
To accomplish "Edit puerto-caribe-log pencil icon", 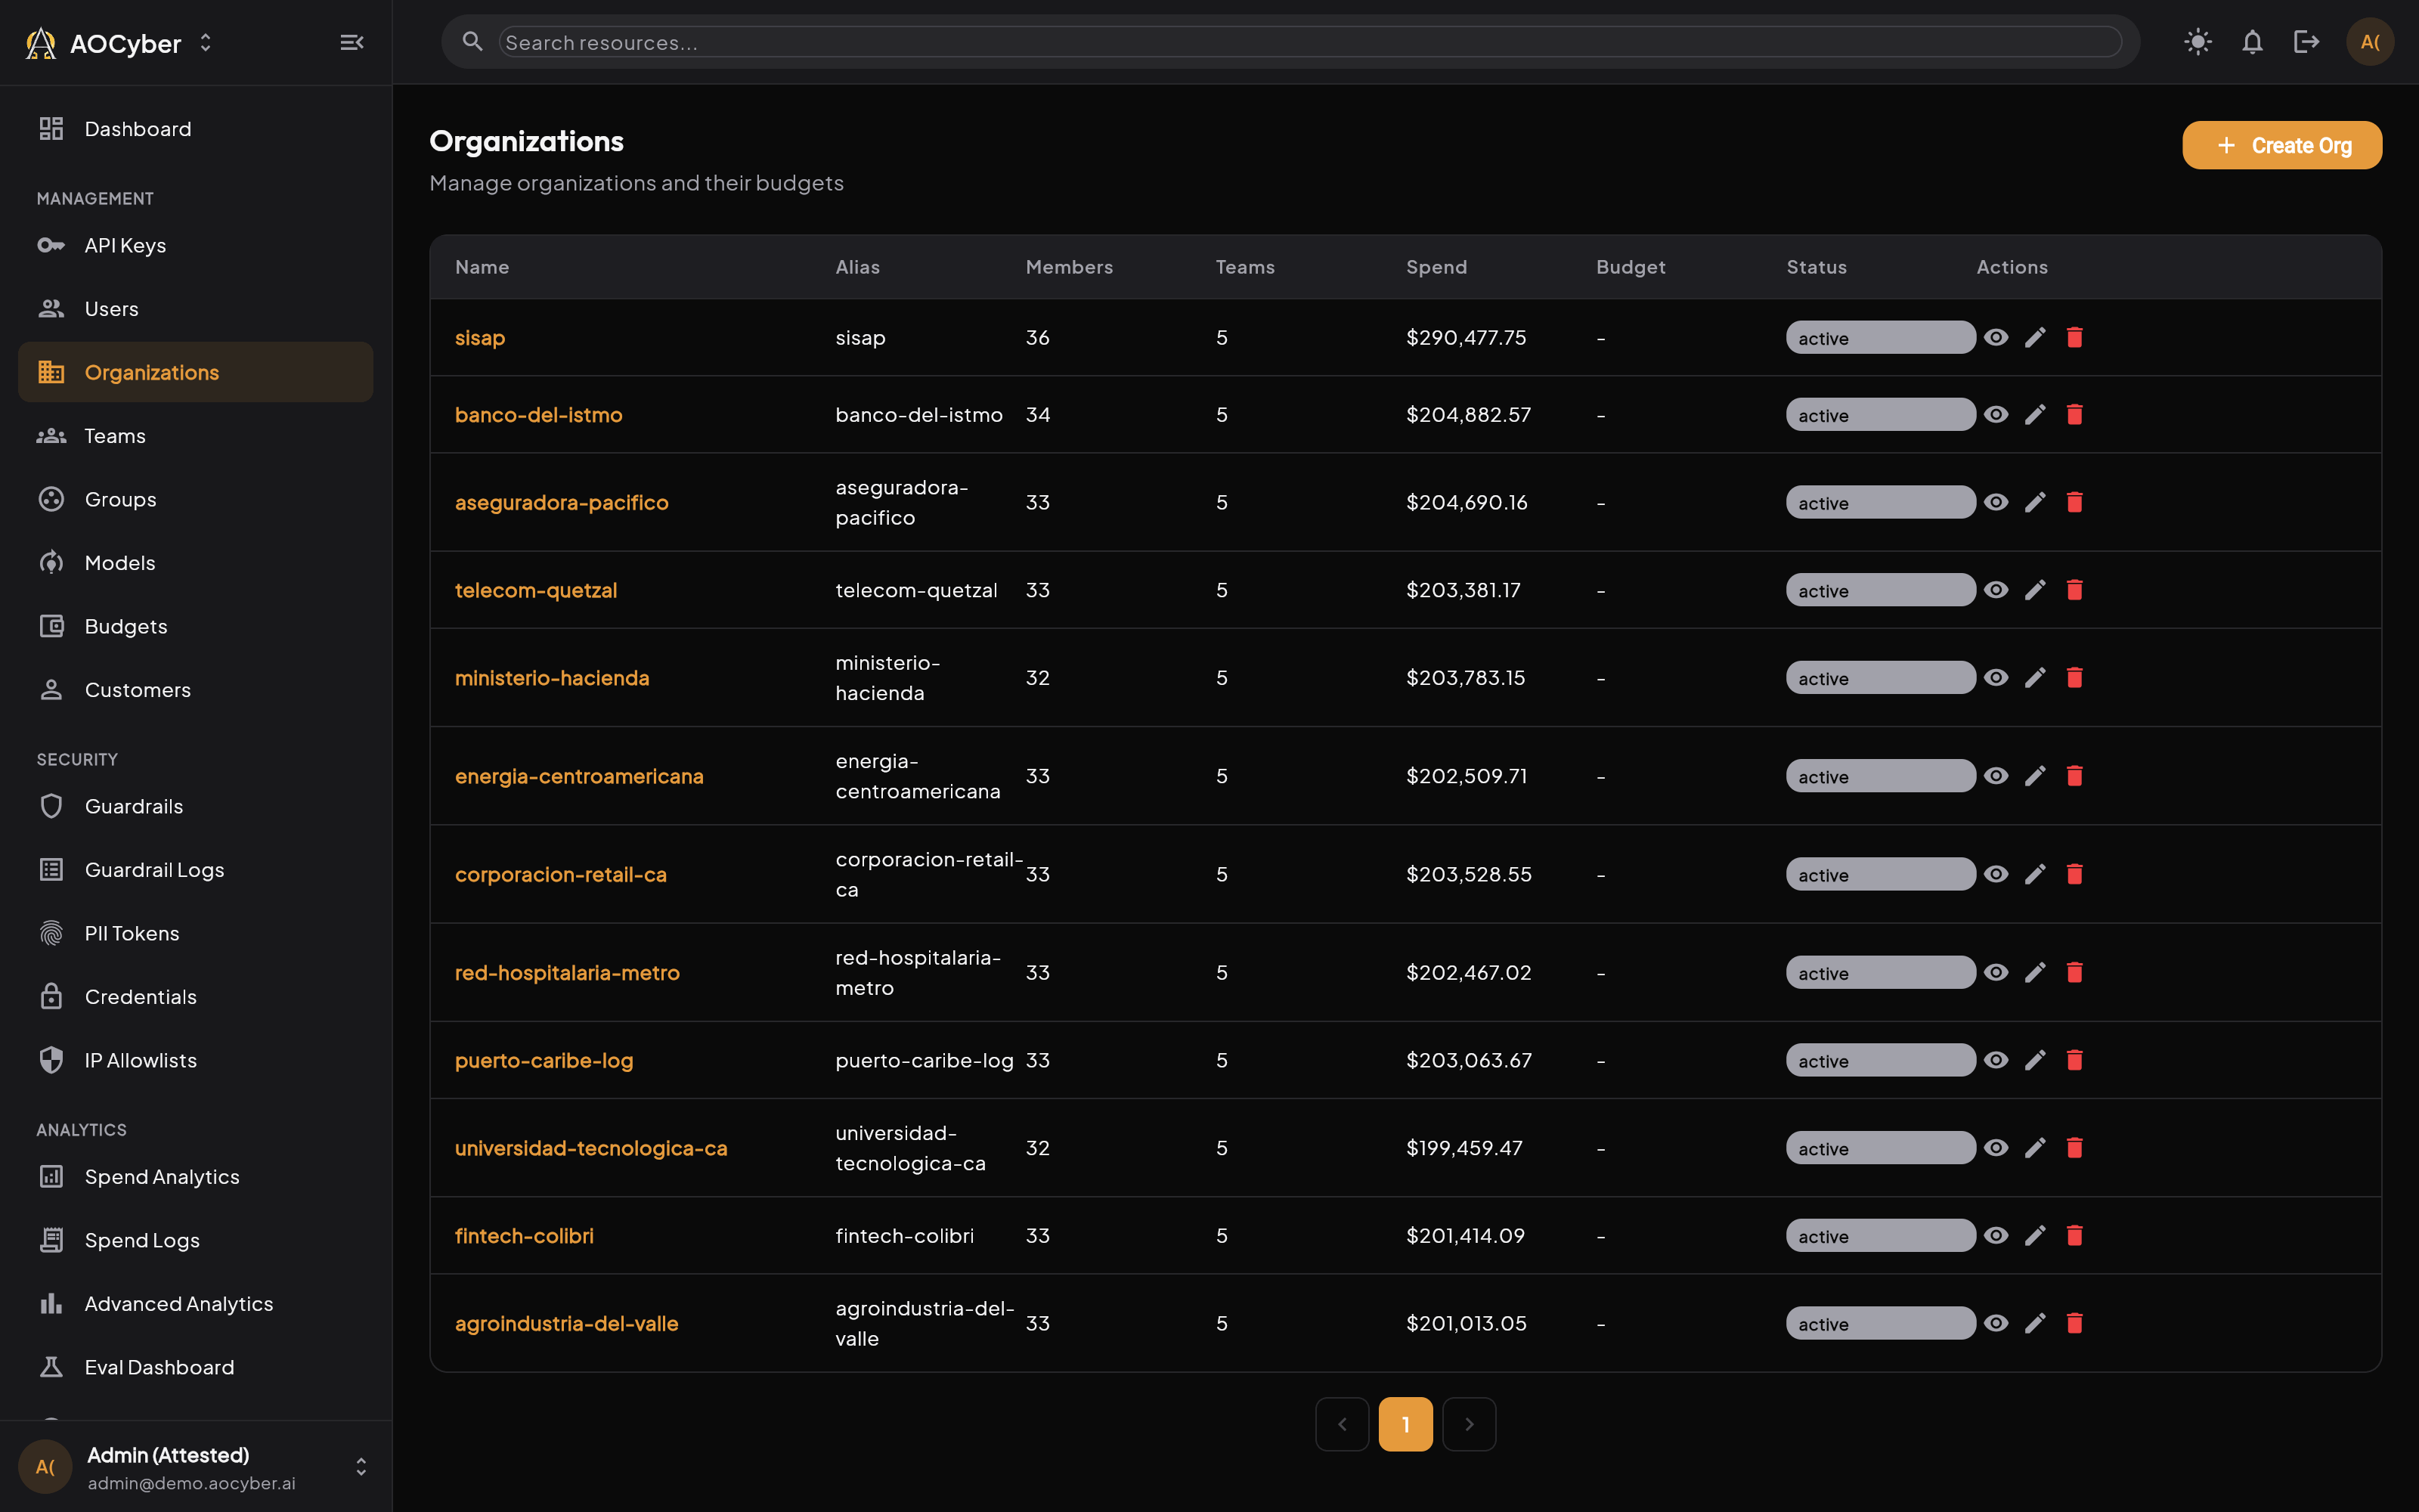I will pyautogui.click(x=2035, y=1060).
